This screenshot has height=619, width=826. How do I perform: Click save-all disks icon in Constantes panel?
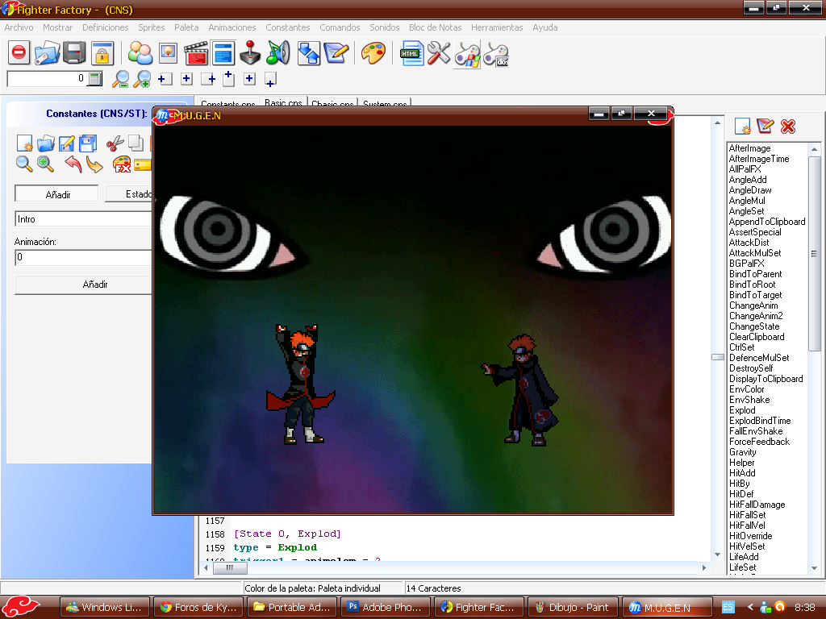pyautogui.click(x=88, y=143)
